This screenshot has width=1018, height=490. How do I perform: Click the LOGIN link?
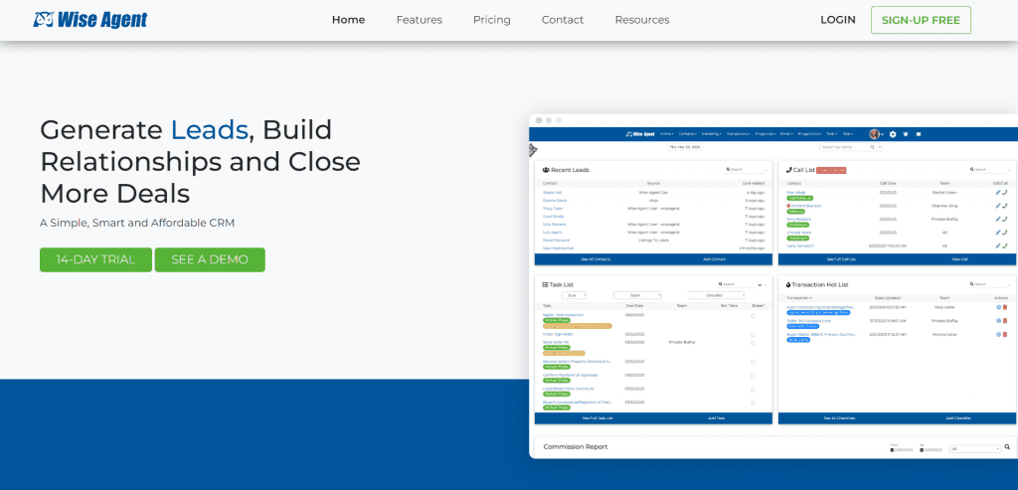pyautogui.click(x=838, y=20)
